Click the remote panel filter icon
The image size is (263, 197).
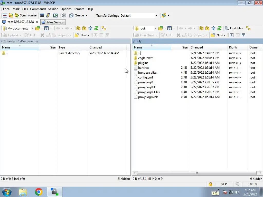coord(170,28)
